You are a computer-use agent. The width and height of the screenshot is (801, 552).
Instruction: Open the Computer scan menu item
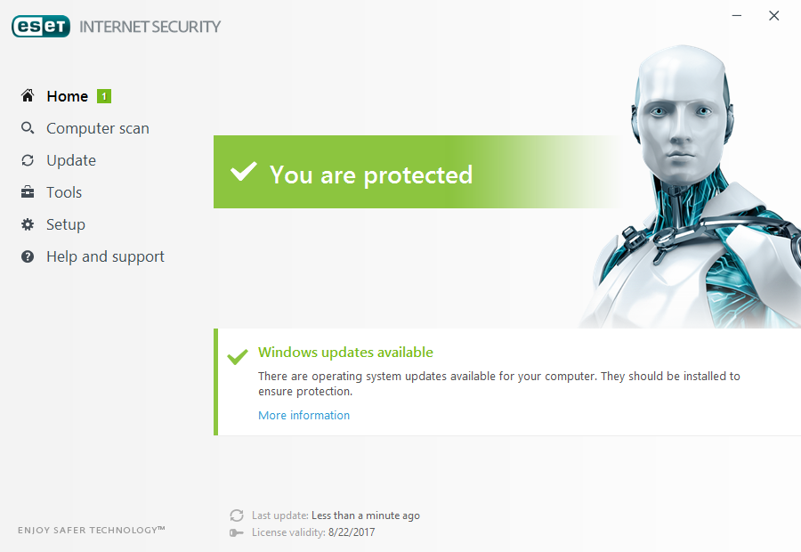coord(98,128)
